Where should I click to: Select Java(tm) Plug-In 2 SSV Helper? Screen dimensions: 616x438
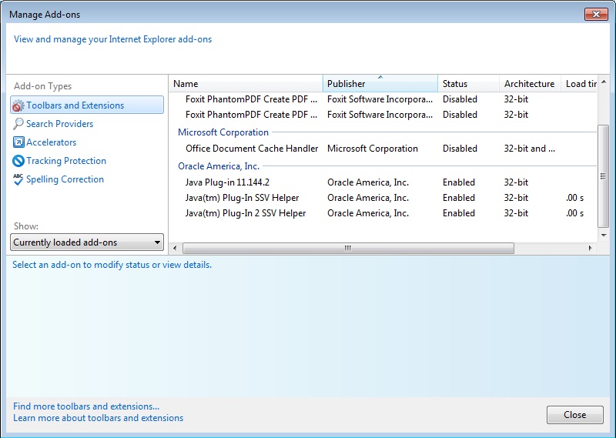tap(245, 213)
